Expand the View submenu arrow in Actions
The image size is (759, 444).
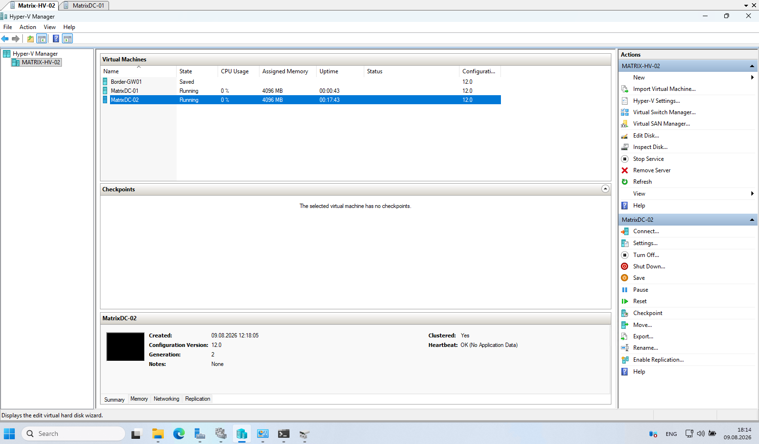(752, 194)
